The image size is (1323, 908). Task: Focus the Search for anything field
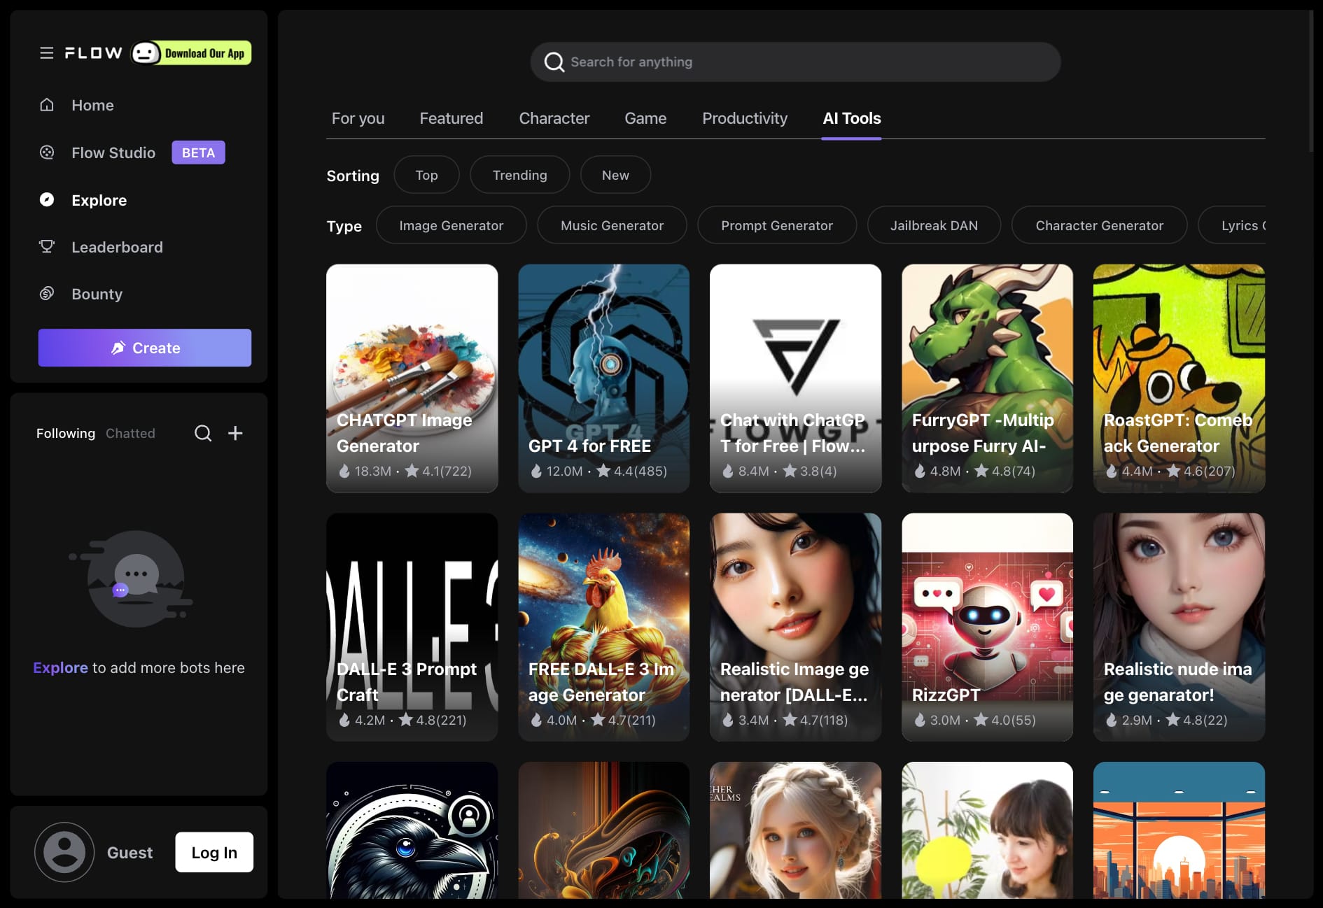795,62
